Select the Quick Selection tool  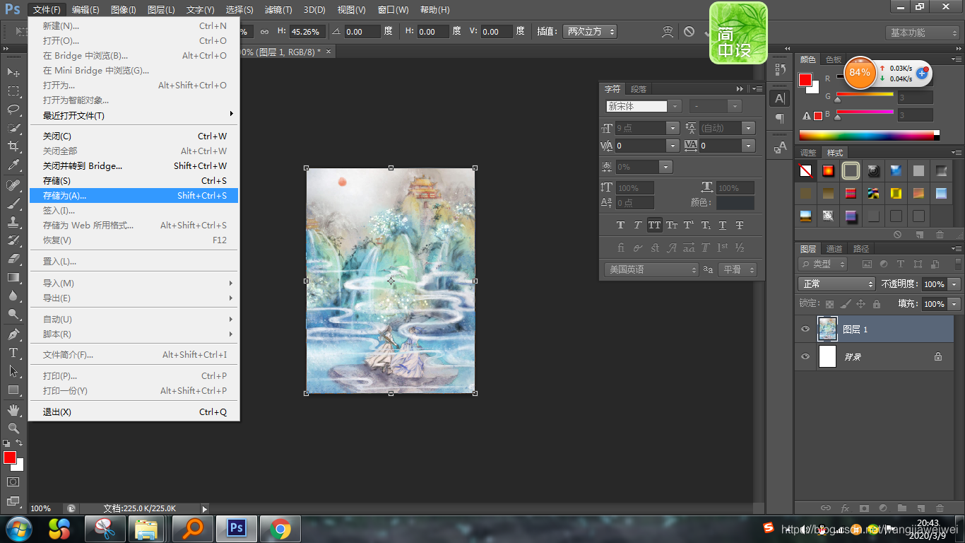pos(13,127)
